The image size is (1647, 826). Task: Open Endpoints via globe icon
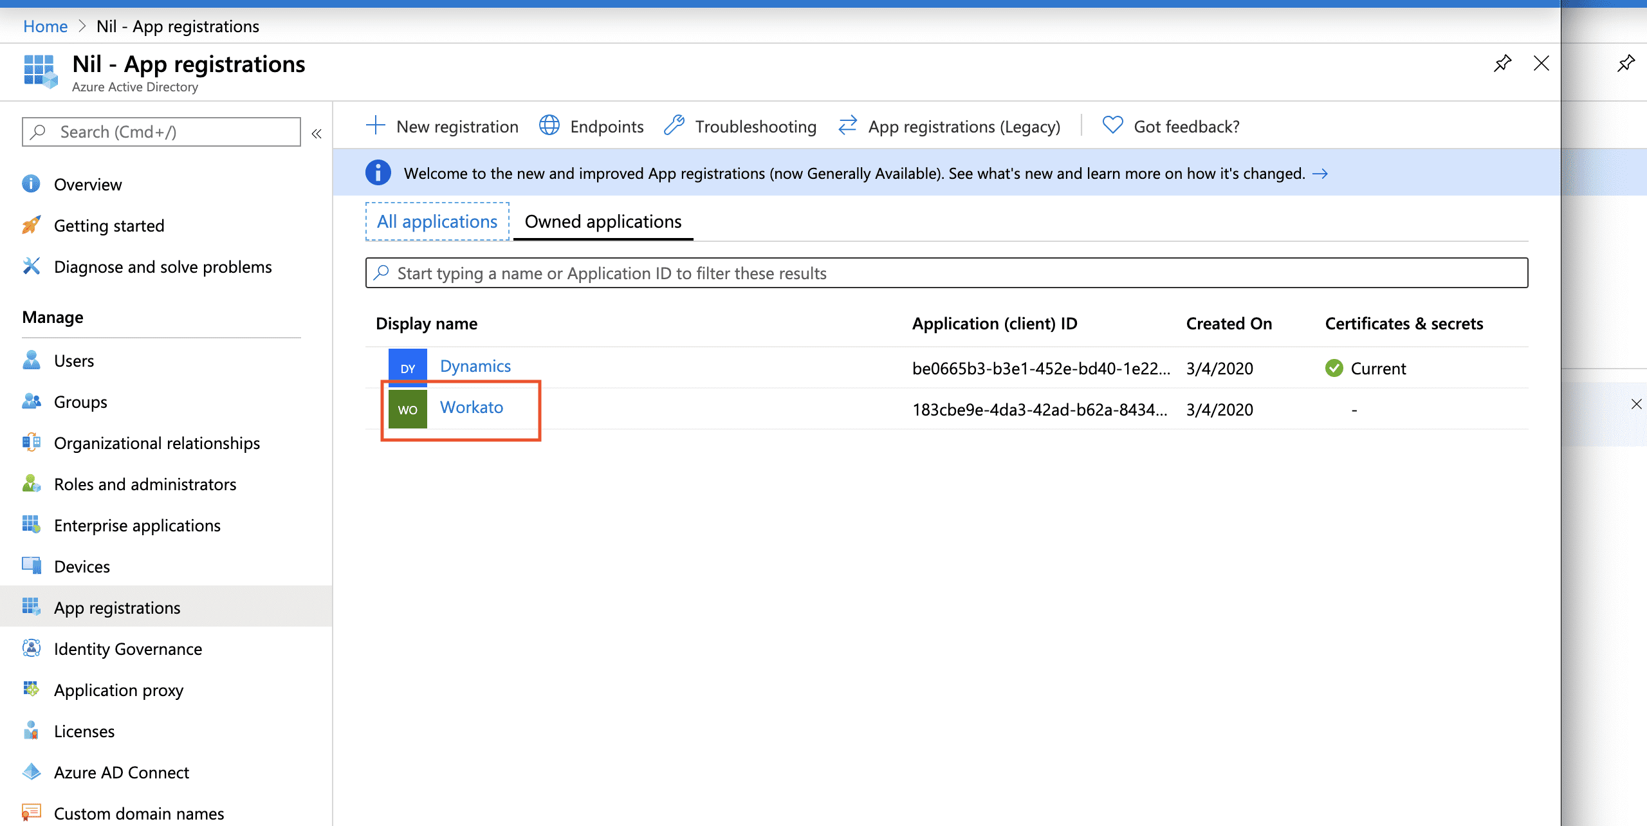pos(549,125)
